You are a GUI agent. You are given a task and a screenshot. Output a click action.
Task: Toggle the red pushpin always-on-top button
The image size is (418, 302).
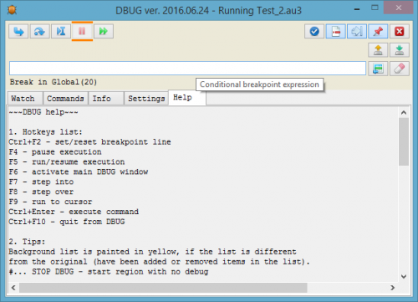coord(378,31)
